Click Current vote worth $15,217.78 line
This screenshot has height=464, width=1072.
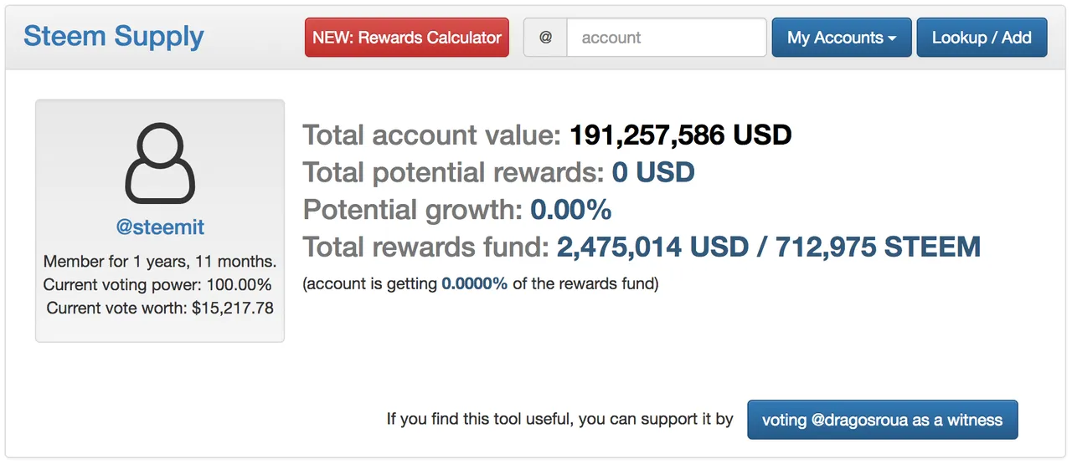click(x=160, y=308)
